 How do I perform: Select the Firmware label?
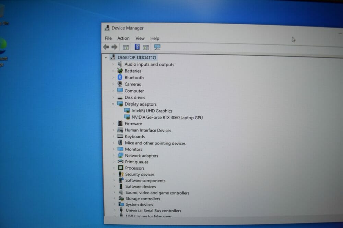[x=133, y=124]
